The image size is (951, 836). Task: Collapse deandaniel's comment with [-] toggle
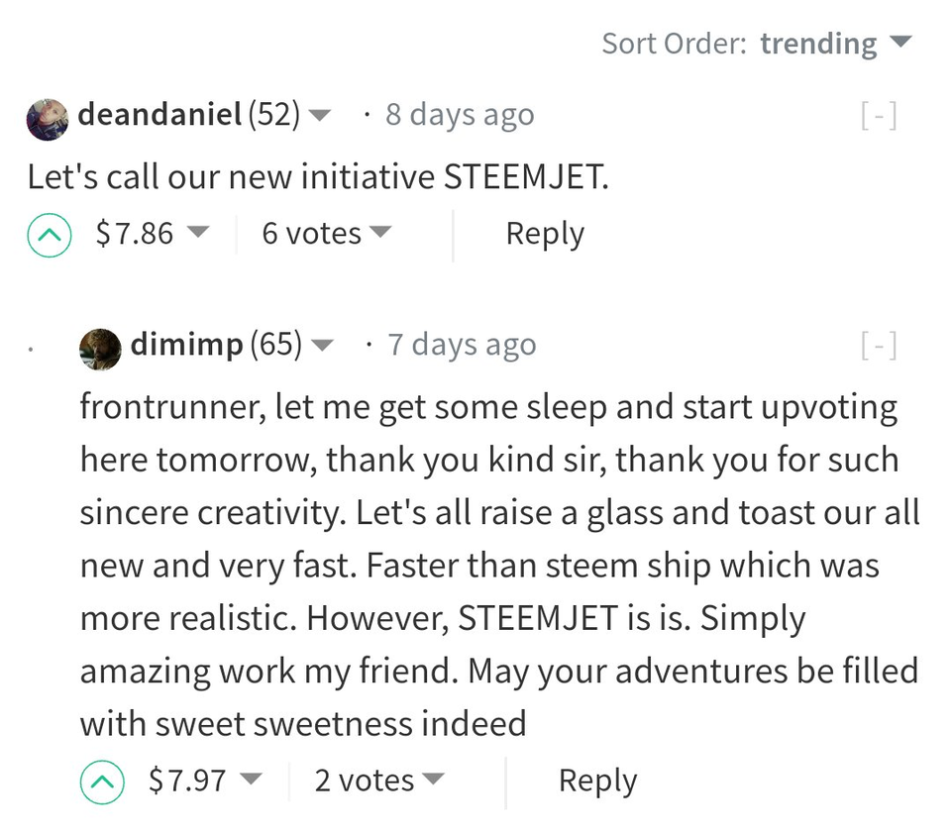pyautogui.click(x=879, y=115)
